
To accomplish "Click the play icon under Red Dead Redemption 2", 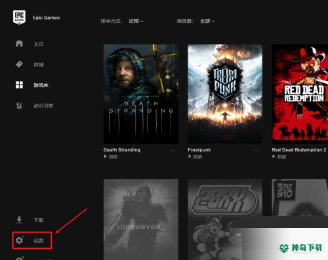I will 274,157.
